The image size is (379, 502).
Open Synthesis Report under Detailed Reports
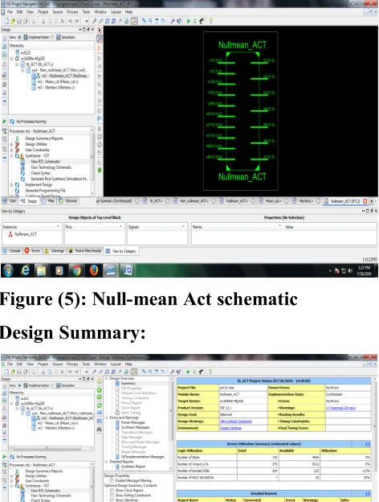pyautogui.click(x=133, y=467)
